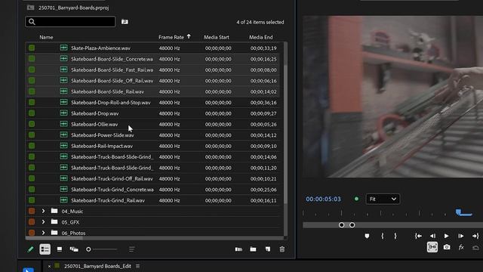Create a New Bin
The height and width of the screenshot is (272, 483).
[254, 249]
